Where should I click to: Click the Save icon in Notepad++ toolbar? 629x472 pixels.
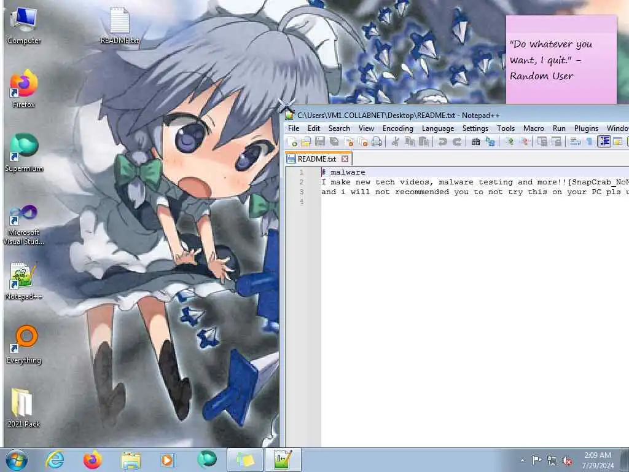319,141
